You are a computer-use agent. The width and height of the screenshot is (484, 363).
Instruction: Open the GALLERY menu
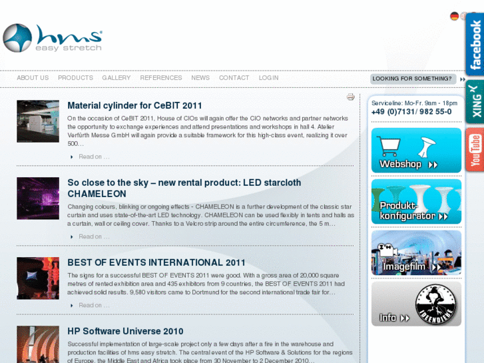tap(117, 78)
